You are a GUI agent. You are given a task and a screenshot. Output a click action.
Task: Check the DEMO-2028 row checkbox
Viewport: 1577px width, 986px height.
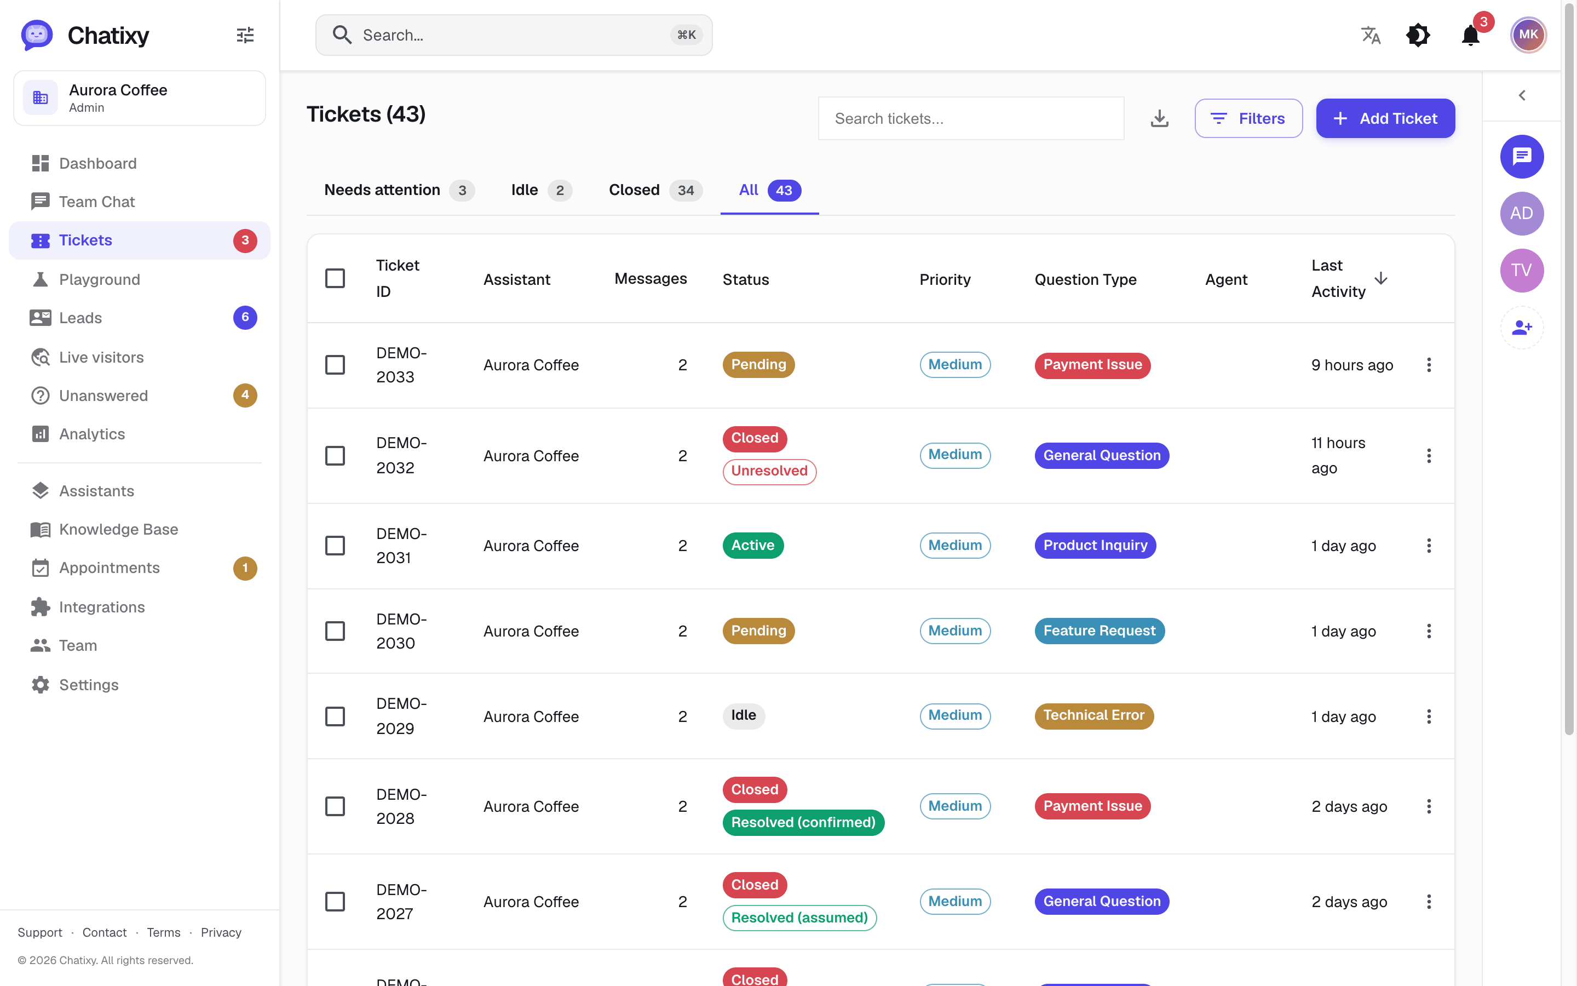pos(335,807)
